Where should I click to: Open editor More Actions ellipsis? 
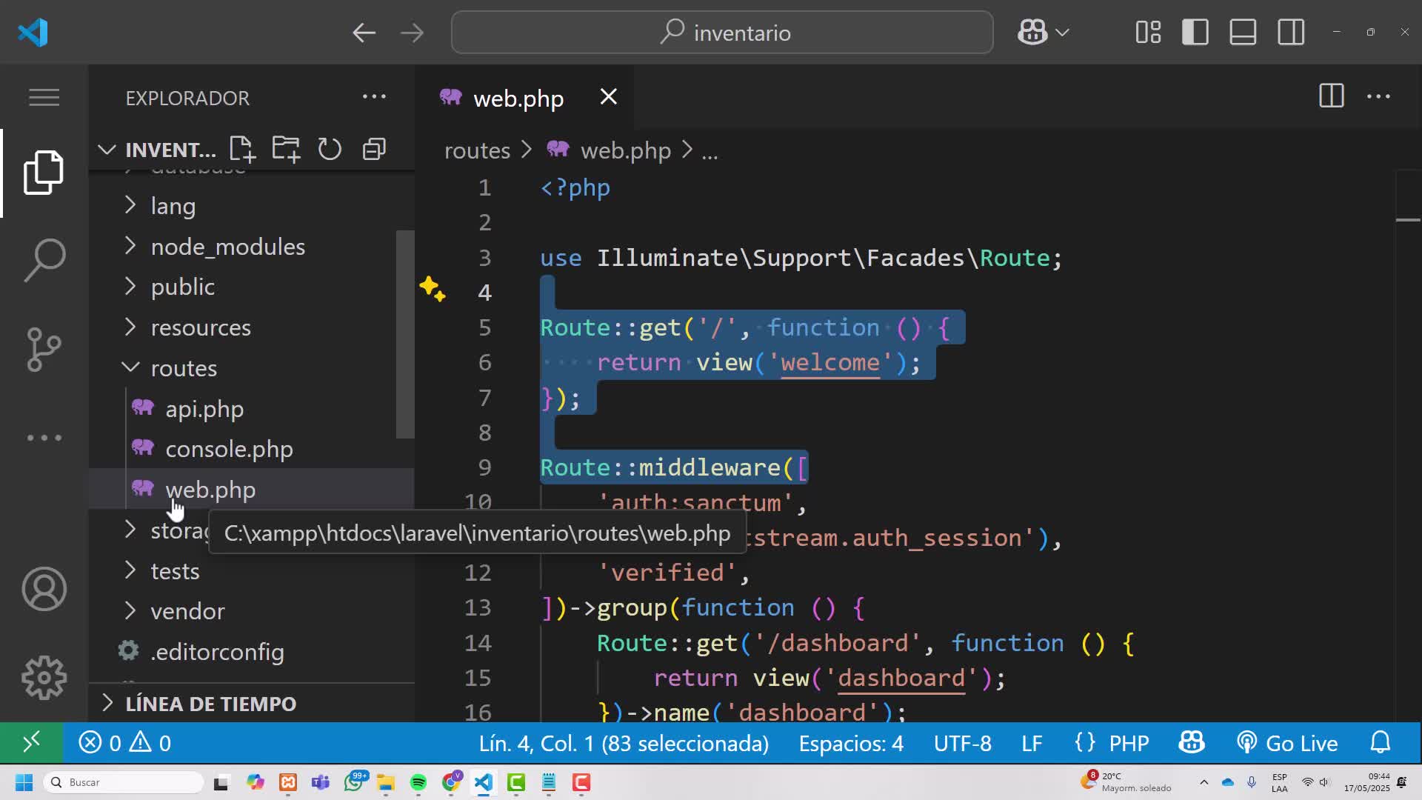pyautogui.click(x=1378, y=96)
